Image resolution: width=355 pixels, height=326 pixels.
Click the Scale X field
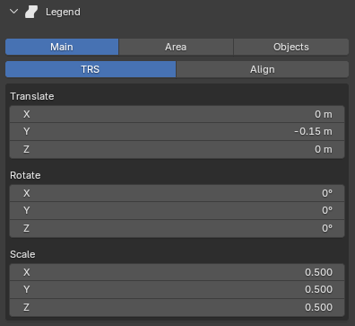pyautogui.click(x=177, y=272)
